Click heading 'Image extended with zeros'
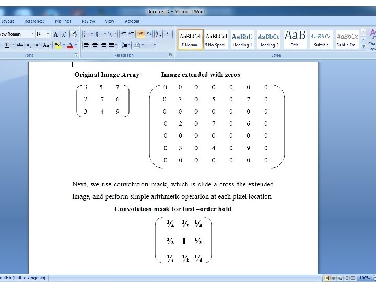 [201, 75]
